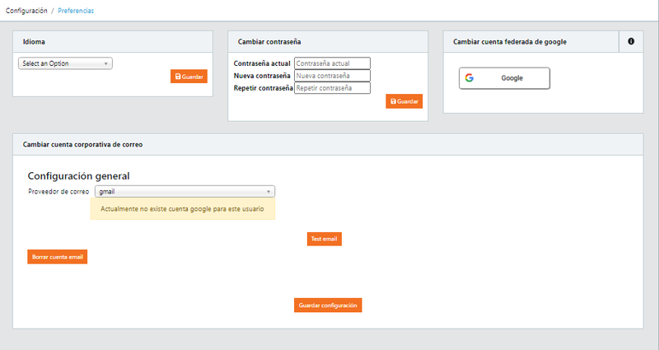The image size is (659, 350).
Task: Click the yellow no-Google-account warning message
Action: tap(182, 209)
